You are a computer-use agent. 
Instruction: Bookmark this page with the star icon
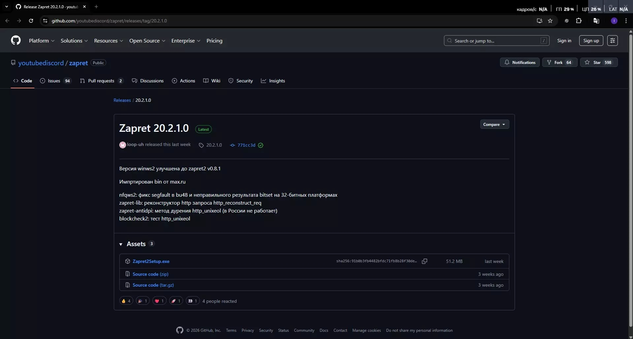pyautogui.click(x=550, y=21)
